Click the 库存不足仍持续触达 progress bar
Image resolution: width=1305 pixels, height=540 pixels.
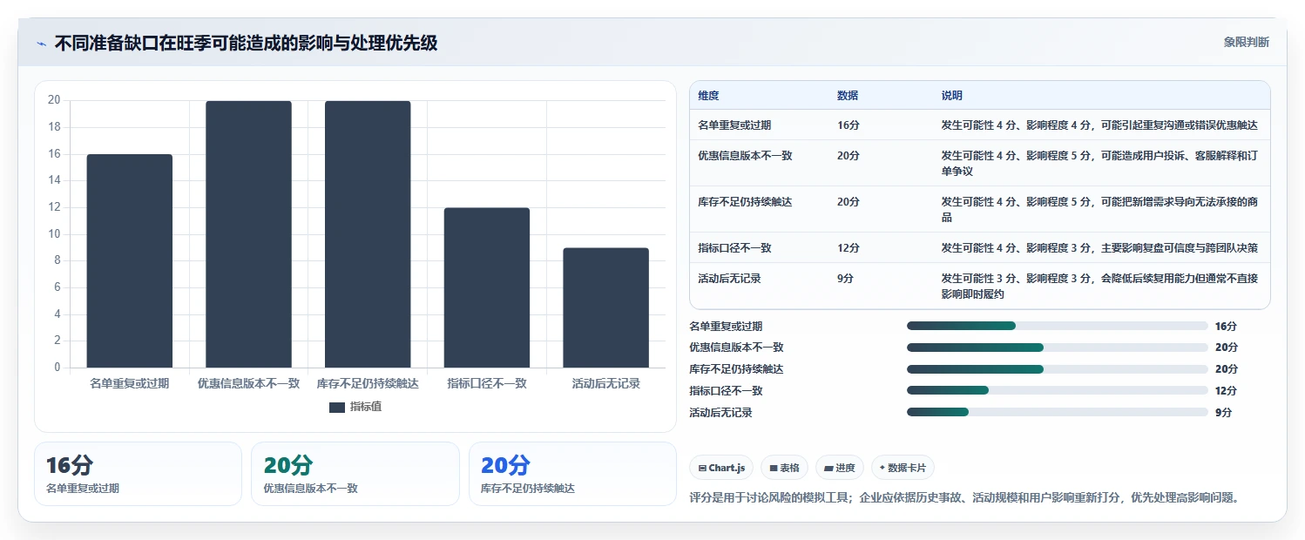coord(1057,369)
